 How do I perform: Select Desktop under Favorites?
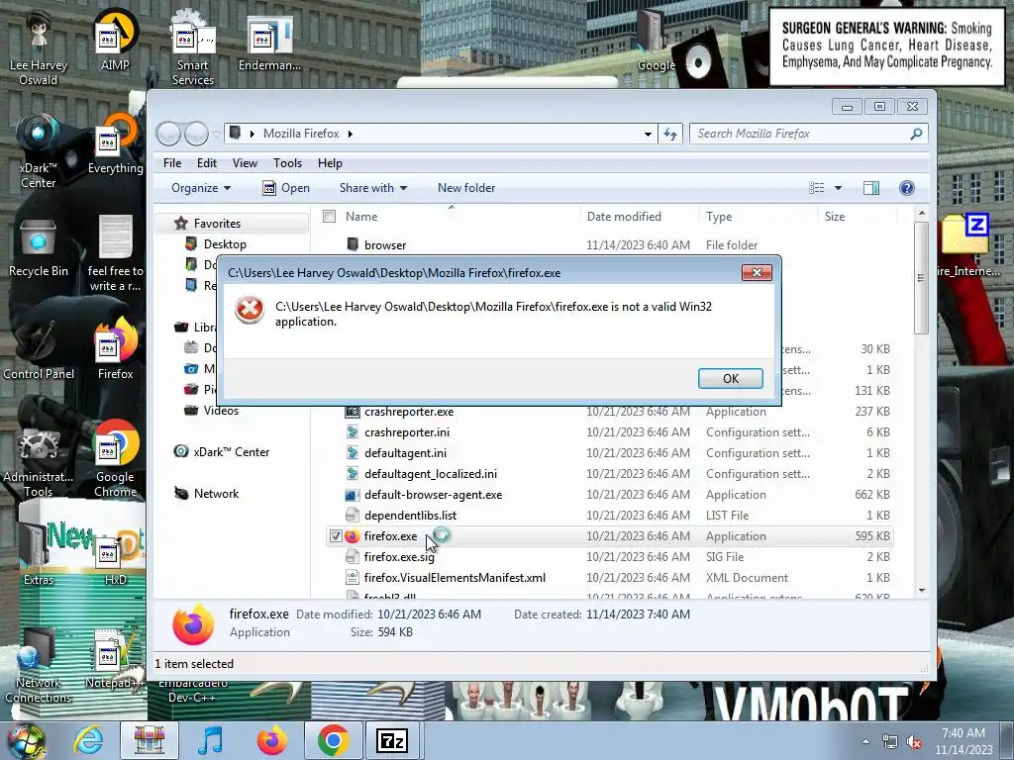pos(225,244)
